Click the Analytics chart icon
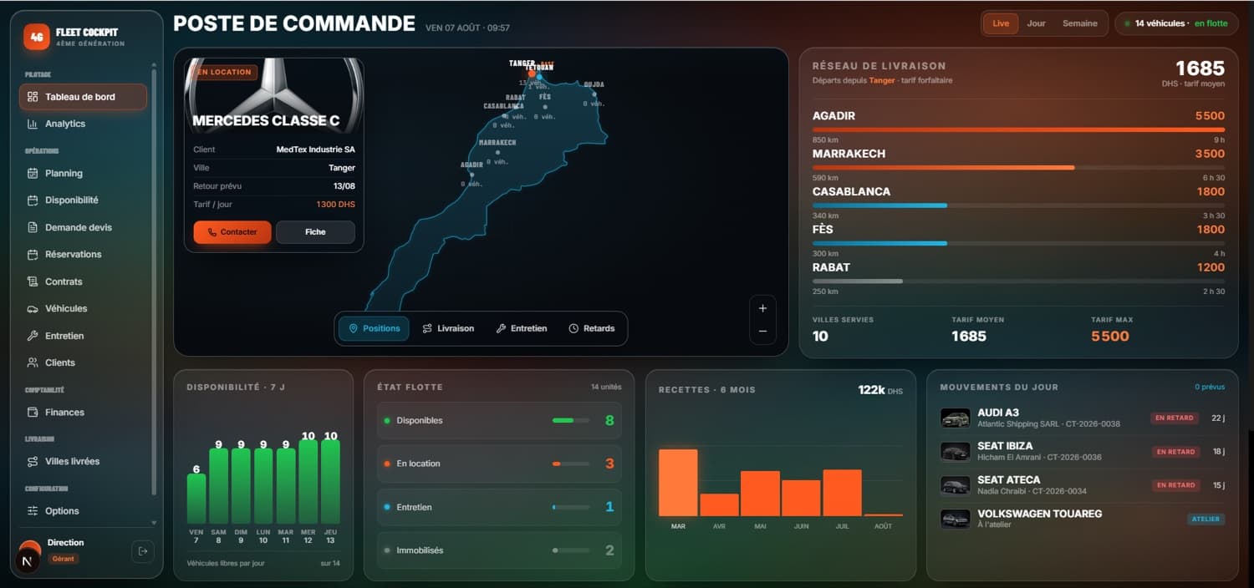 [33, 124]
